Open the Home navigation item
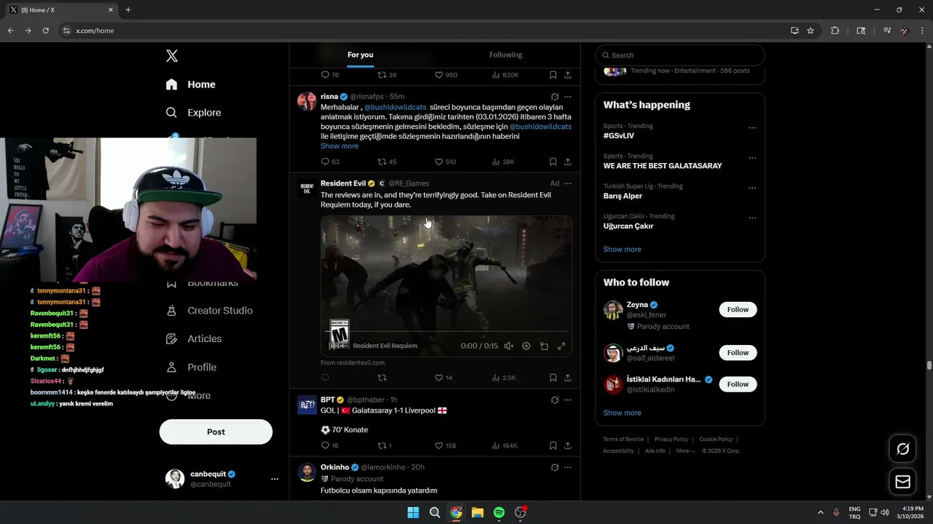The image size is (933, 524). [190, 84]
